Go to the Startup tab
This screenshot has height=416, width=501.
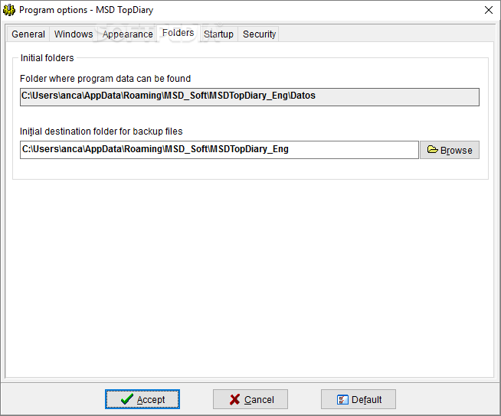pyautogui.click(x=218, y=34)
